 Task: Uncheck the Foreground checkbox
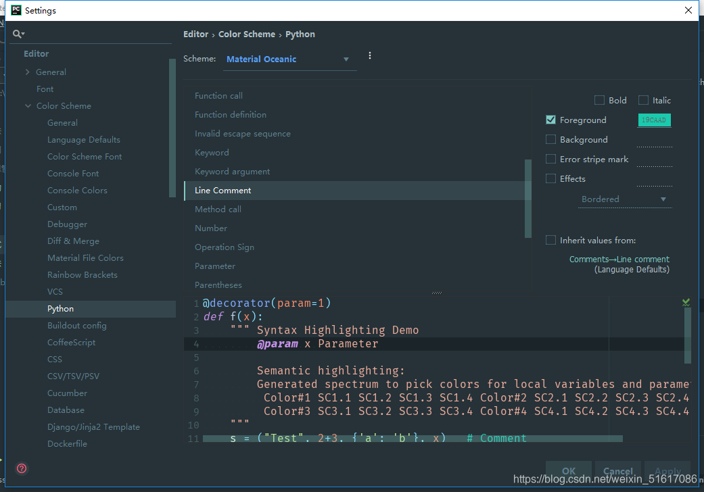coord(551,120)
